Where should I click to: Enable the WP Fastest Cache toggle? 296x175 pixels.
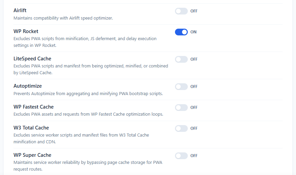[x=181, y=108]
